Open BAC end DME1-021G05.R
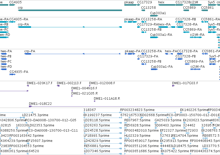This screenshot has height=155, width=220. [72, 96]
